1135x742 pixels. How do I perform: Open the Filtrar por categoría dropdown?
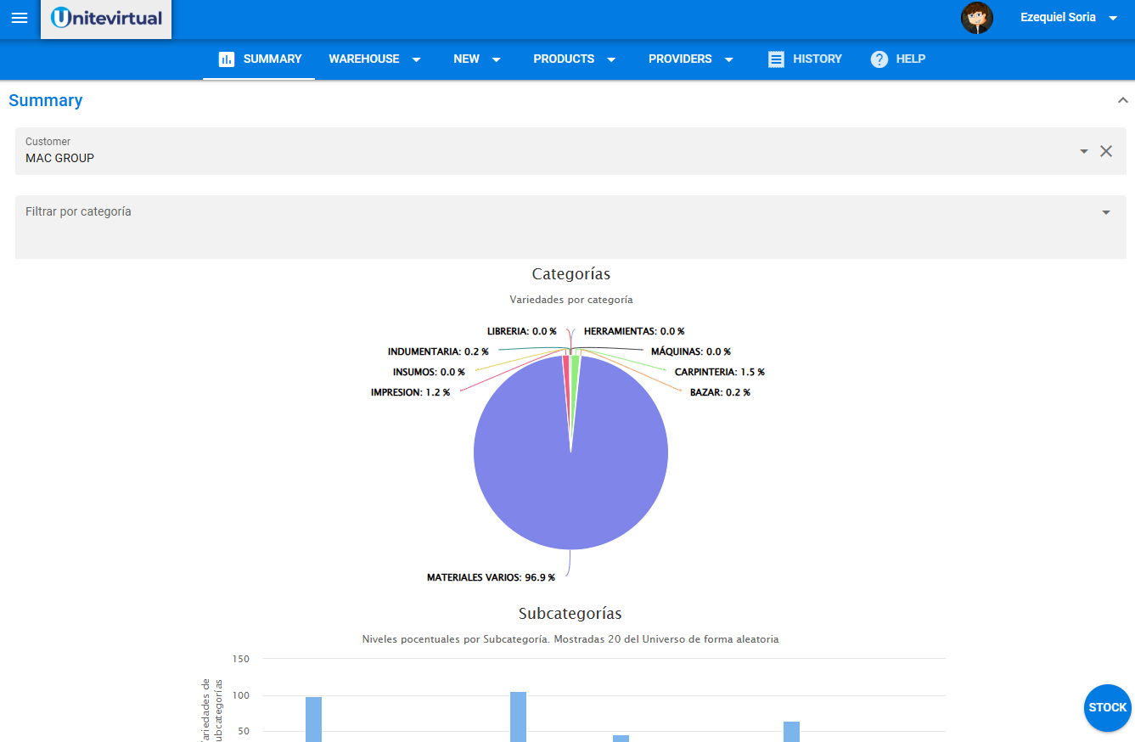(1105, 212)
